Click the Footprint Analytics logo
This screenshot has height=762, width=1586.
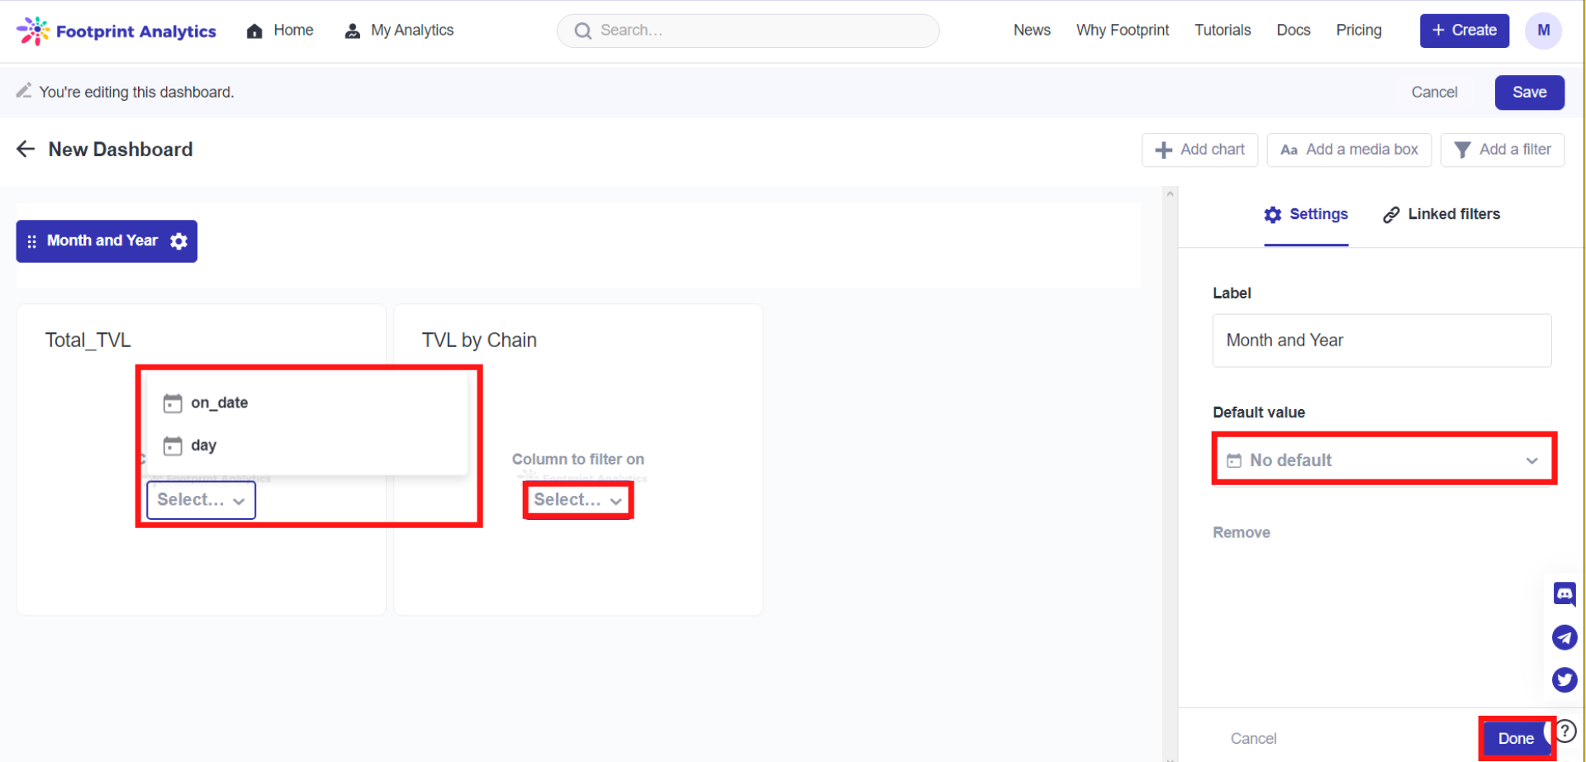tap(116, 31)
